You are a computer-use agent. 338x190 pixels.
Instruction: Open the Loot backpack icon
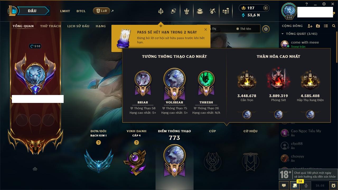click(x=200, y=11)
